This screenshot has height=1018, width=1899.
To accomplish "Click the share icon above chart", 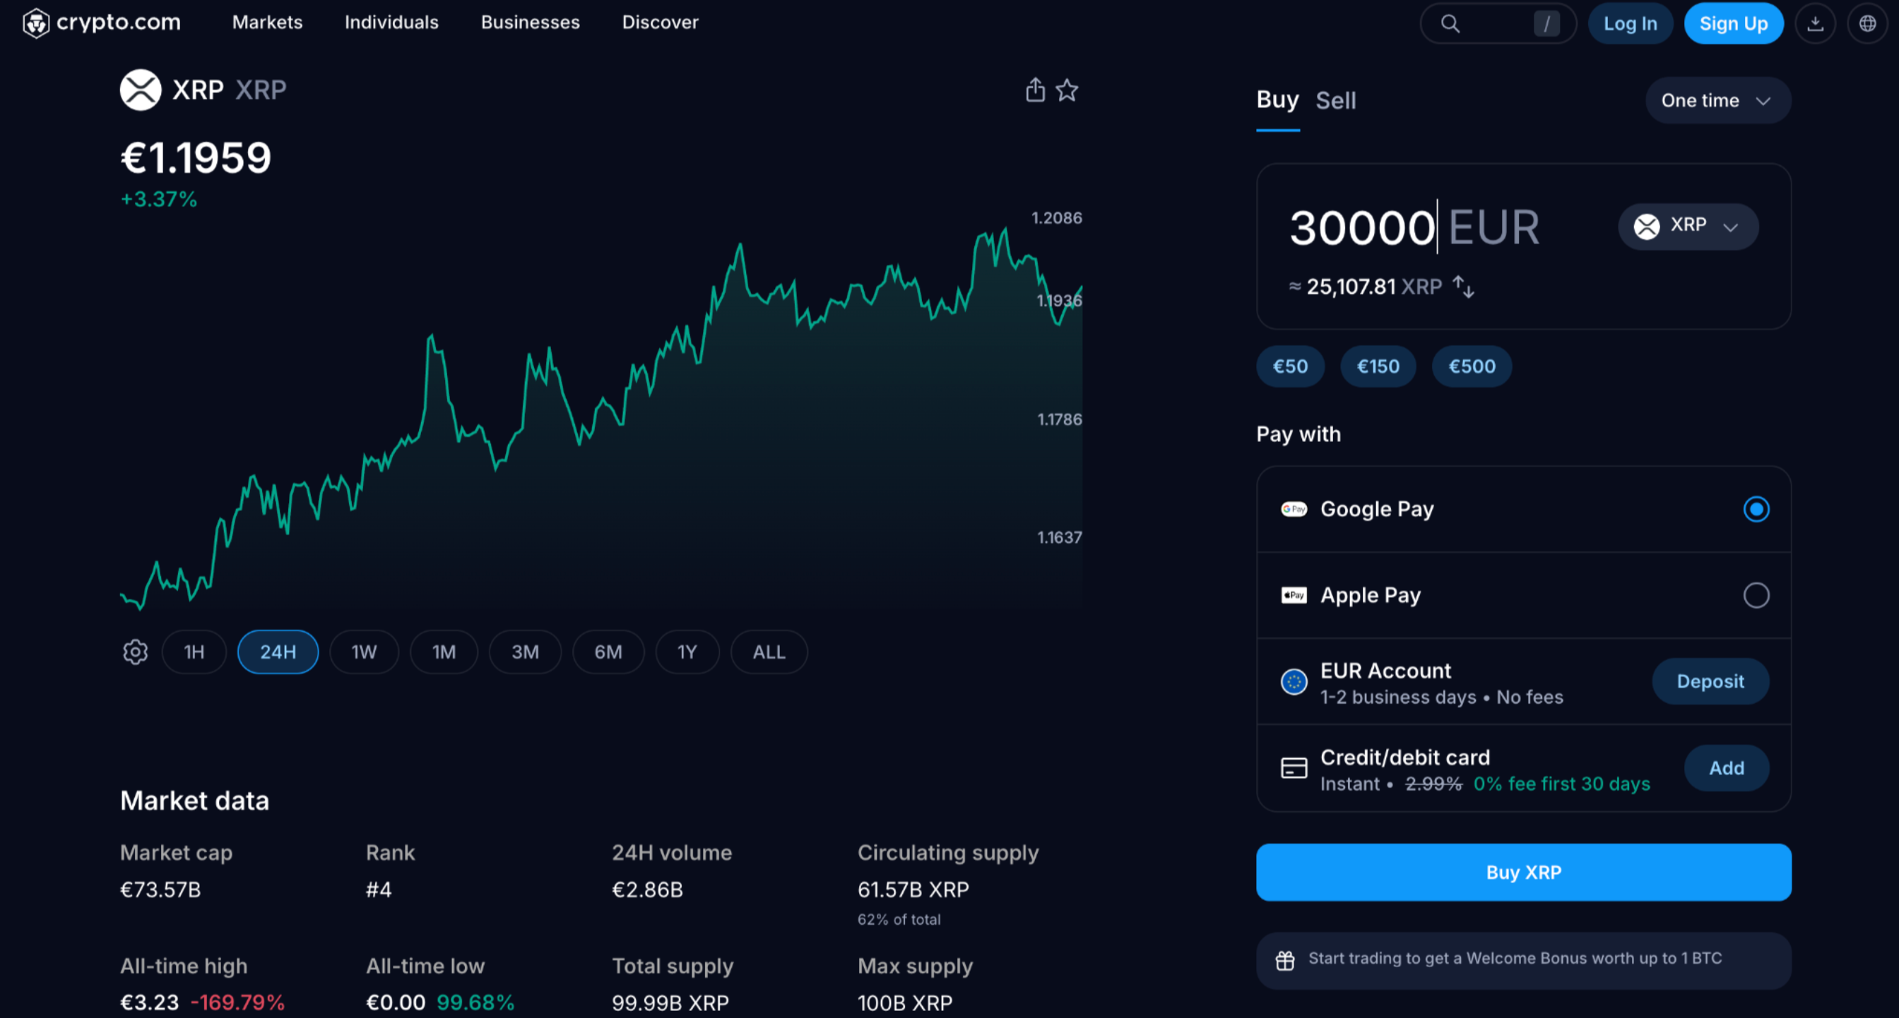I will click(x=1035, y=90).
